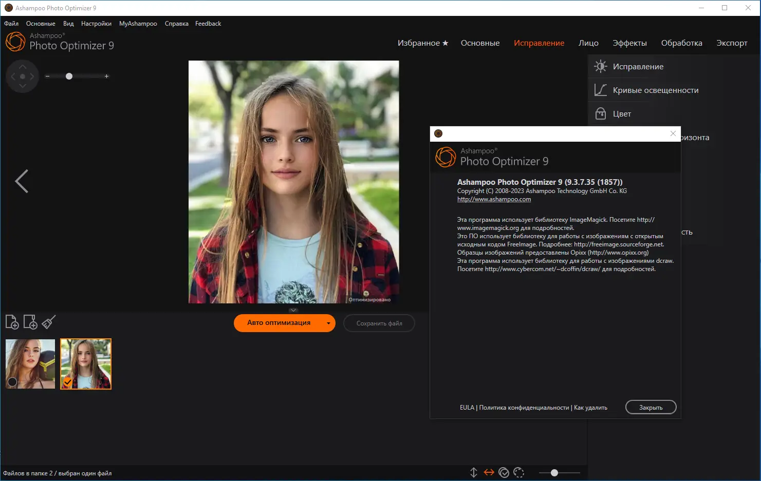761x481 pixels.
Task: Select the Исправление brightness icon in the panel
Action: (600, 66)
